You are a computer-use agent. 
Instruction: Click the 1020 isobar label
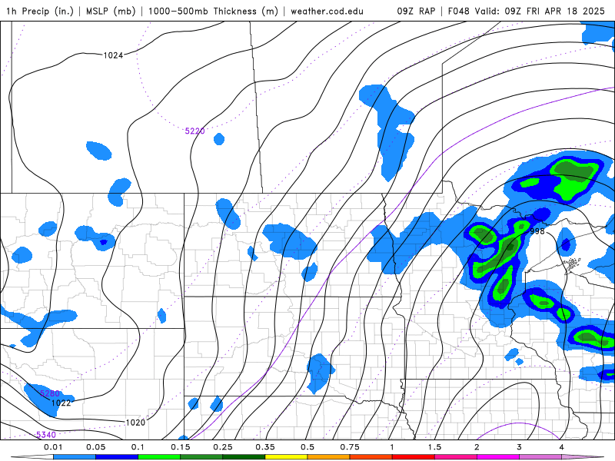pyautogui.click(x=135, y=423)
